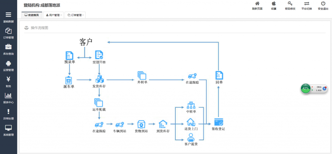Select the 中转单 icon
Image resolution: width=332 pixels, height=154 pixels.
191,105
